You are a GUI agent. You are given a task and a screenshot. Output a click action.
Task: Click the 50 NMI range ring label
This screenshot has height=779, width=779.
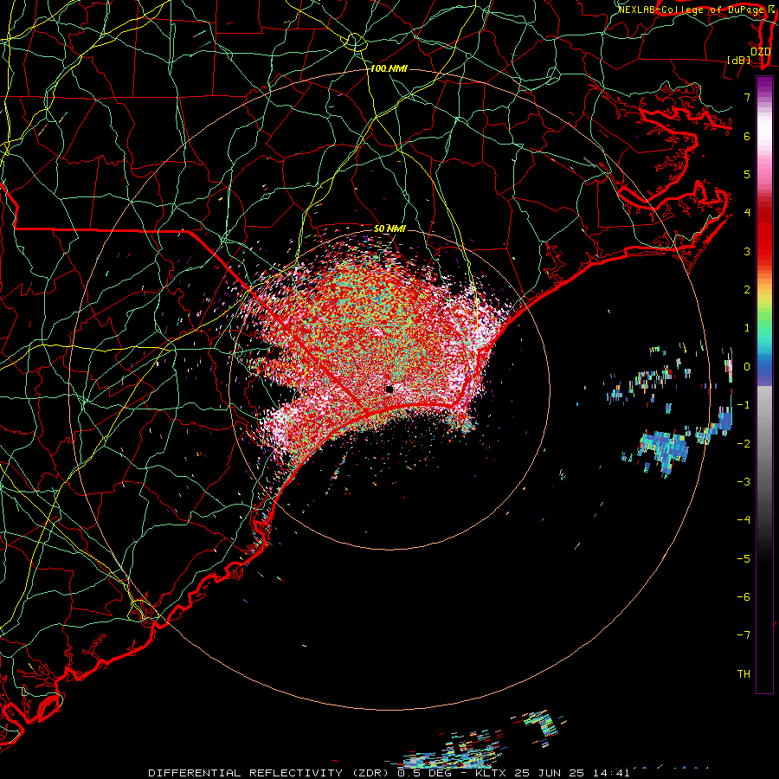(x=390, y=229)
